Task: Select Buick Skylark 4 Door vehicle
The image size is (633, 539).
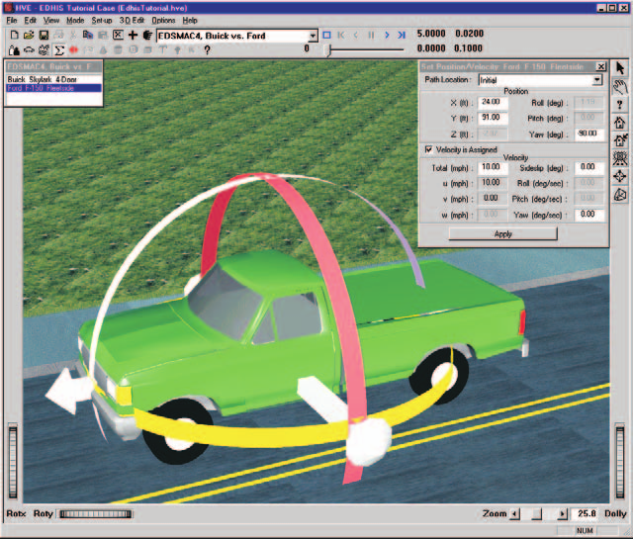Action: 42,79
